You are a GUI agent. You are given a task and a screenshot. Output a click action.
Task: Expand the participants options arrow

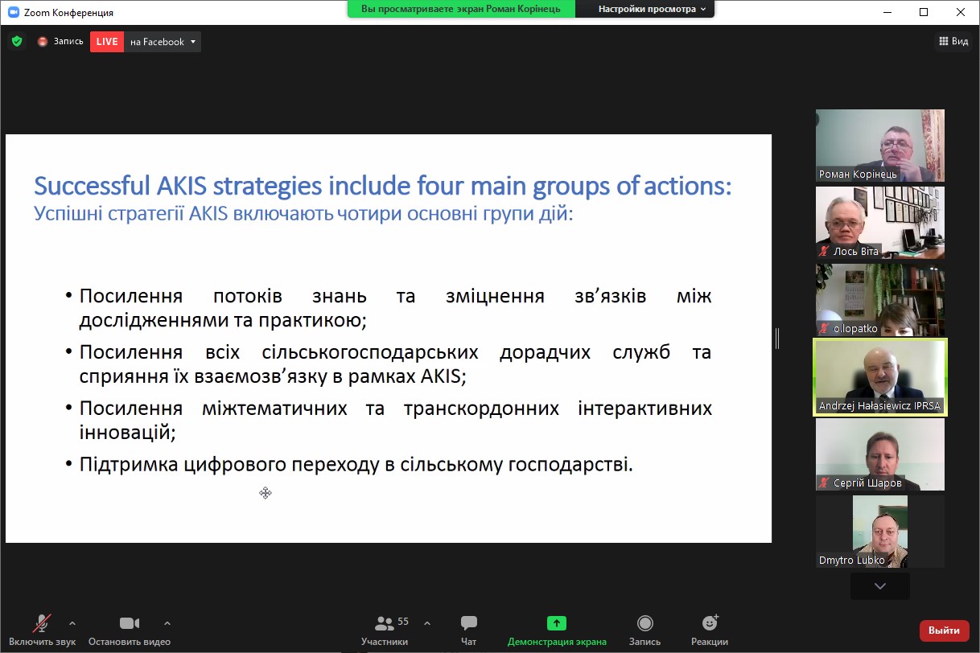[x=426, y=622]
